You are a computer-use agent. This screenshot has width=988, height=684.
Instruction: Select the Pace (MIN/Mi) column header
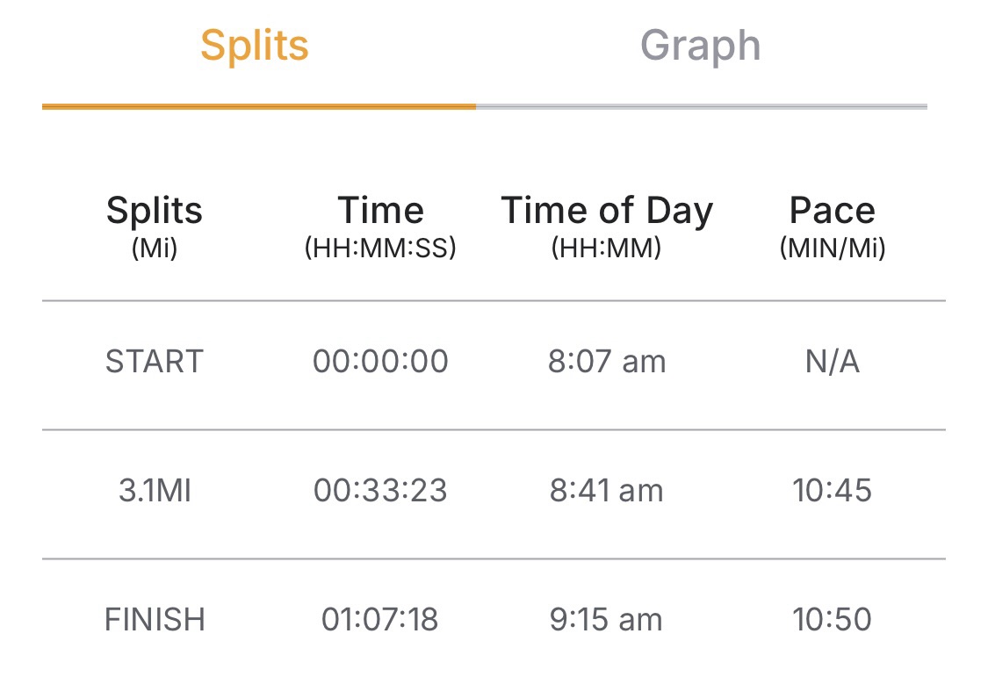pyautogui.click(x=832, y=226)
